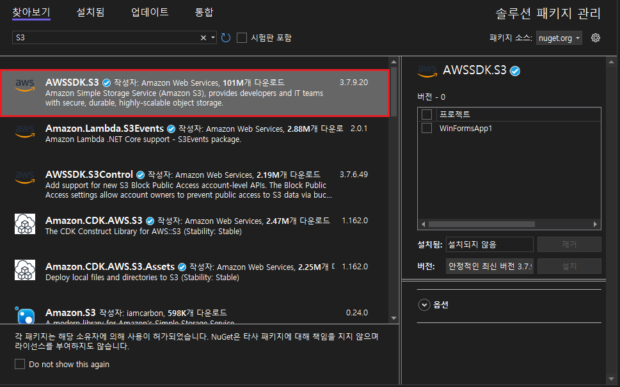Click the 제거 uninstall button
The width and height of the screenshot is (620, 387).
[569, 244]
